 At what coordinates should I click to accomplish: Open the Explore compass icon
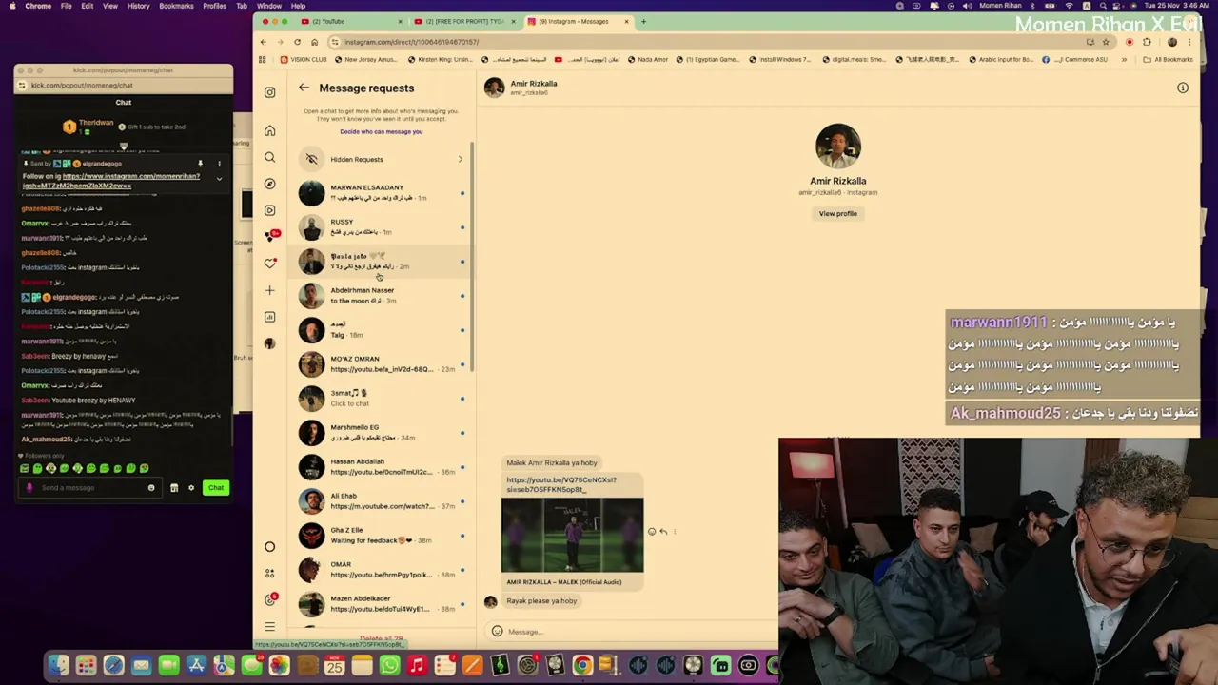(x=269, y=184)
